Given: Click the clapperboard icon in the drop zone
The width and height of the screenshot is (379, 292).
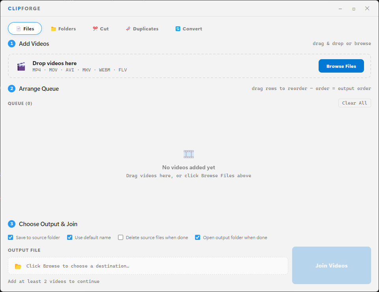Looking at the screenshot, I should 21,66.
